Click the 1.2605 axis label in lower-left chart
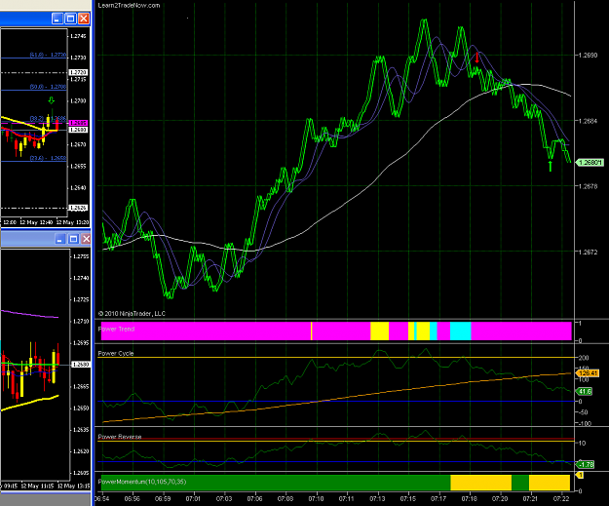The height and width of the screenshot is (506, 609). [81, 473]
